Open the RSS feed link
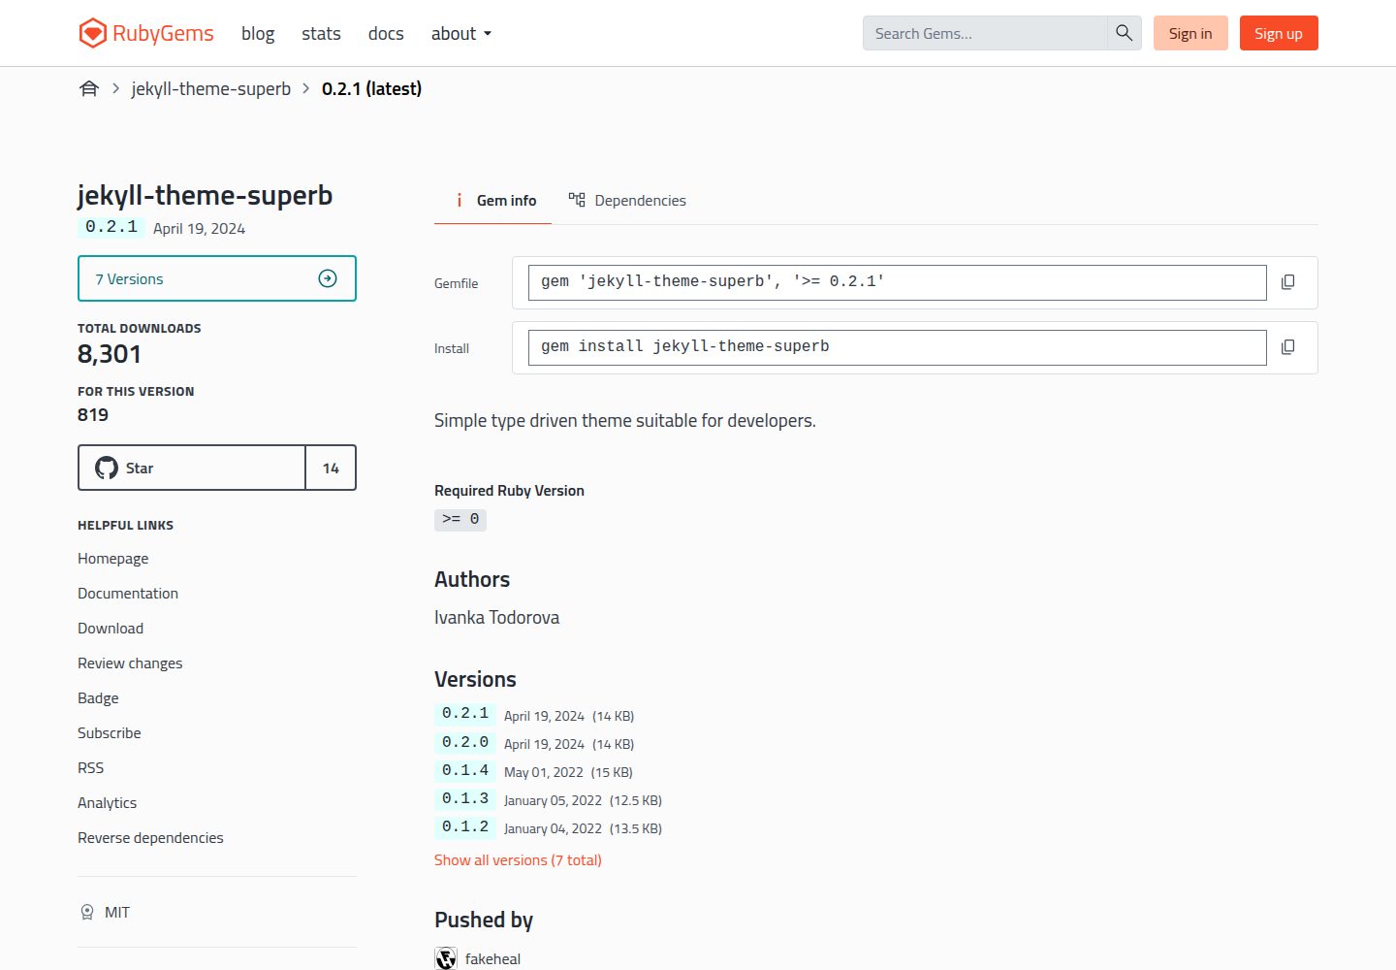Image resolution: width=1396 pixels, height=970 pixels. tap(91, 767)
